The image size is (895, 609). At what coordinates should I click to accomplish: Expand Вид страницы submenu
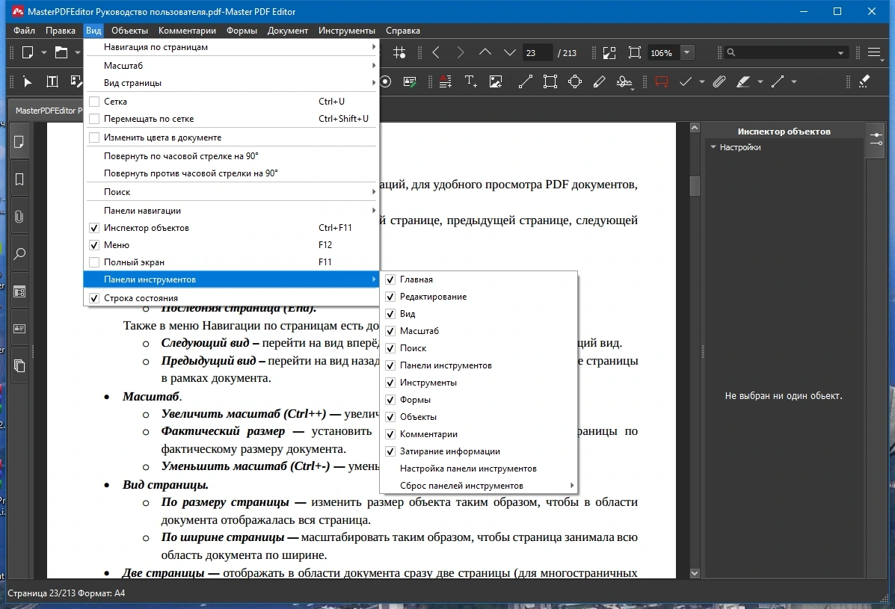231,83
